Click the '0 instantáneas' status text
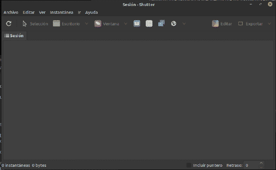This screenshot has width=276, height=170. click(16, 165)
